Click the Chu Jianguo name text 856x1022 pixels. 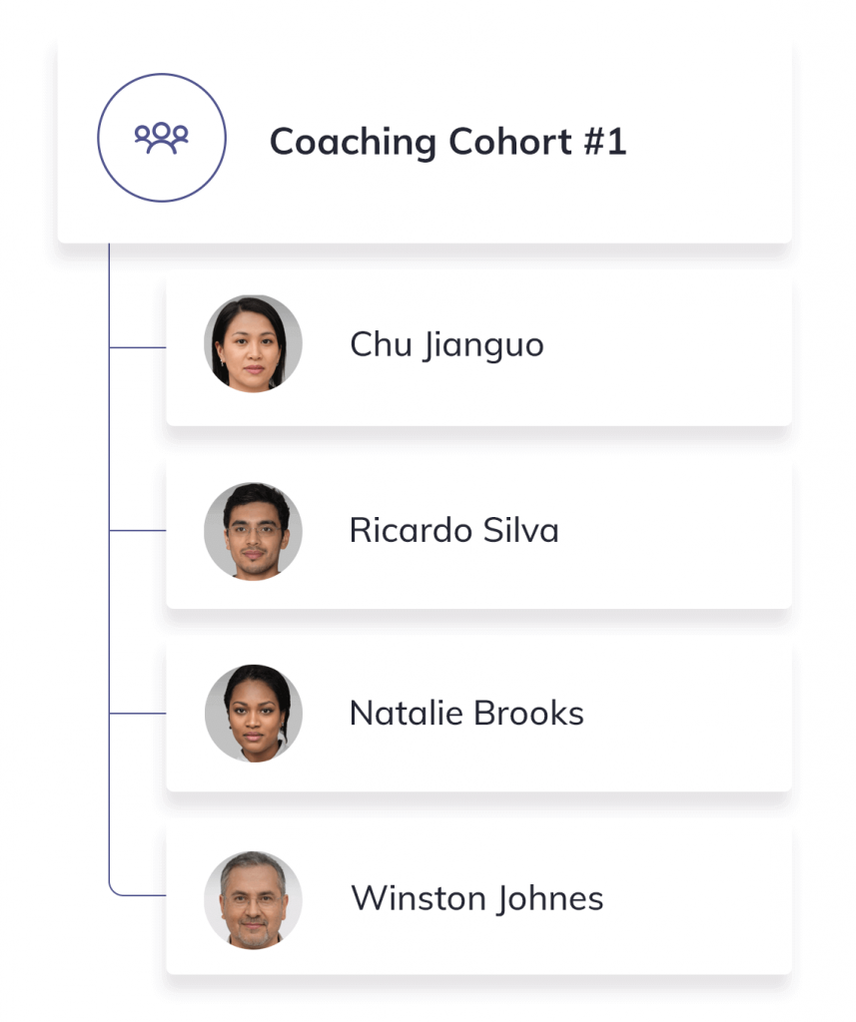[446, 345]
